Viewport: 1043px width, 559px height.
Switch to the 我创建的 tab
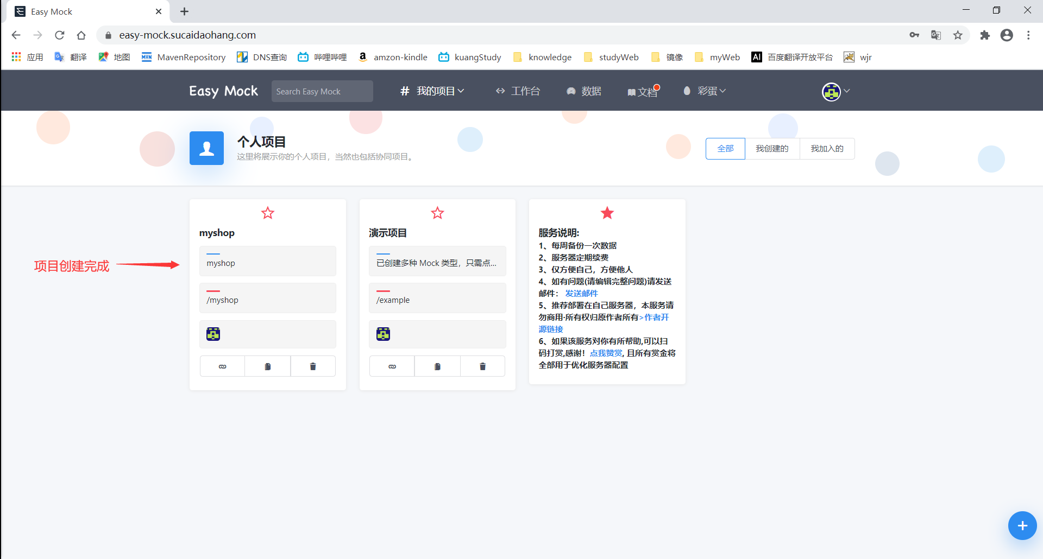pos(772,148)
